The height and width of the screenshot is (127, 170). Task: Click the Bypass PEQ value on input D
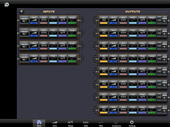[53, 61]
